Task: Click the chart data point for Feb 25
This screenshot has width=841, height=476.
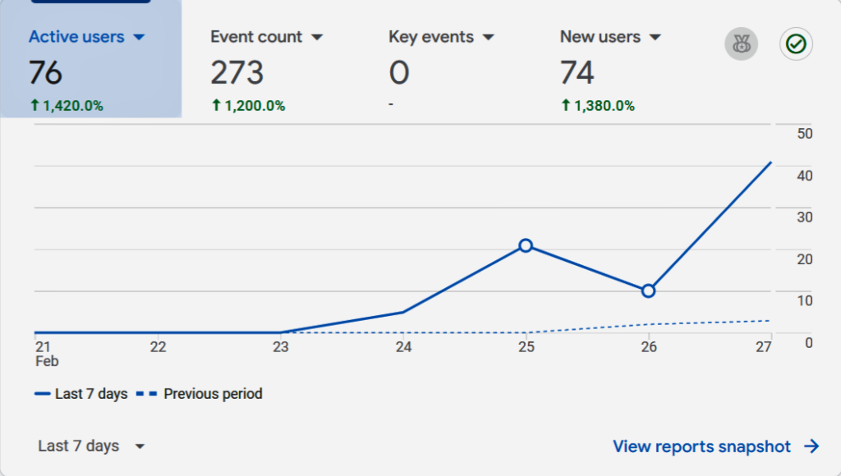Action: (x=526, y=245)
